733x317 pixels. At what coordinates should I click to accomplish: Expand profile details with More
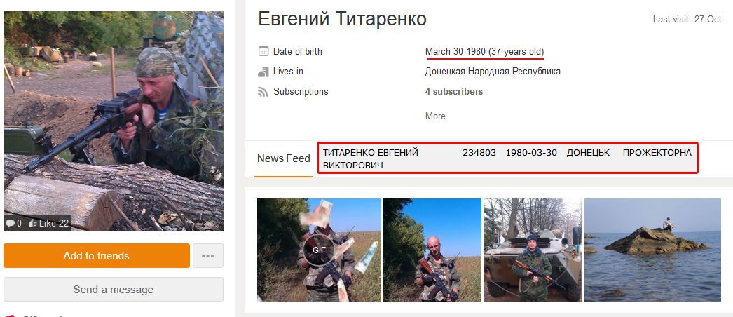pos(435,116)
